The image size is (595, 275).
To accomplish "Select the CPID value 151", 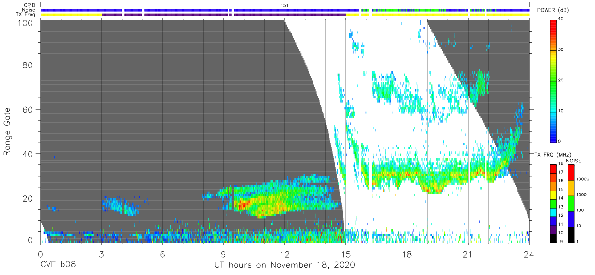I will (x=285, y=5).
